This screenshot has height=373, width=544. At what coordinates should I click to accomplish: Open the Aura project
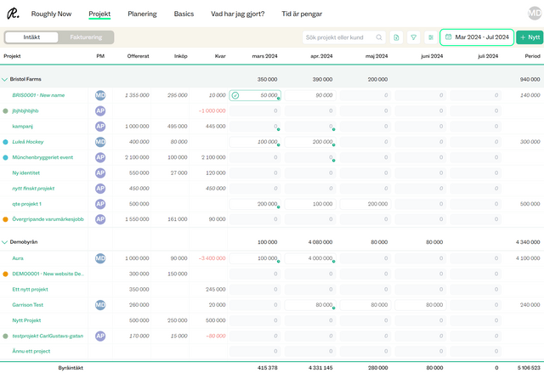point(18,258)
